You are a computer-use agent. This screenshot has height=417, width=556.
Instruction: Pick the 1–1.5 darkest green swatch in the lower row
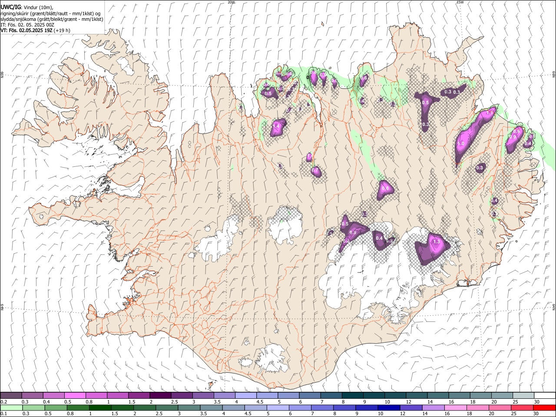[x=100, y=408]
